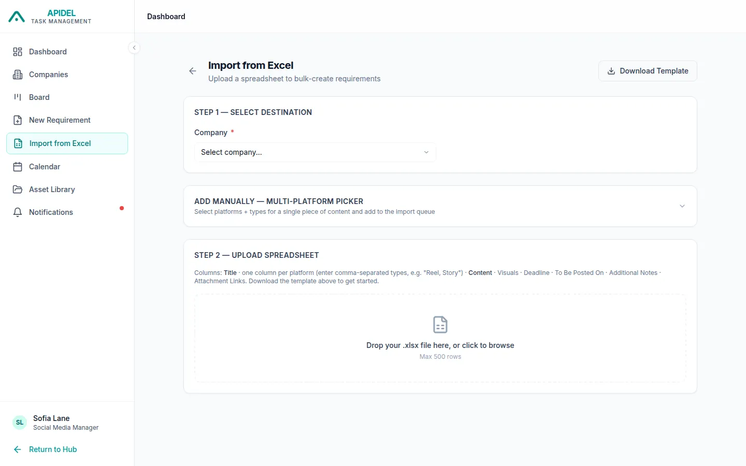Open the Board page
The height and width of the screenshot is (466, 746).
click(x=67, y=97)
